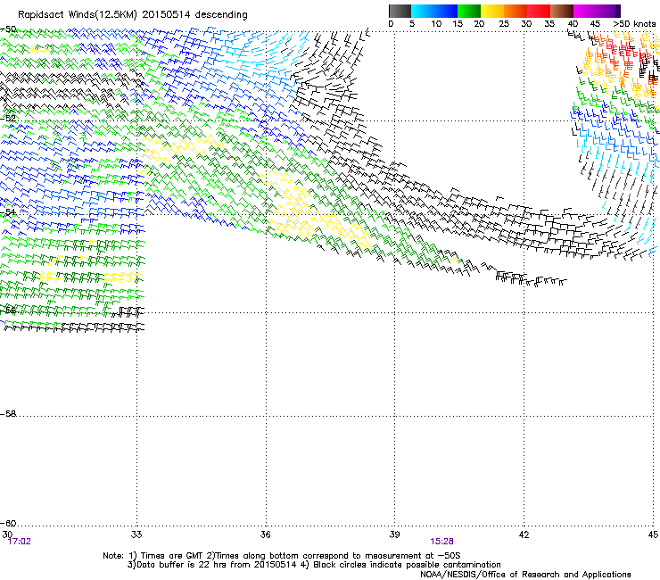The height and width of the screenshot is (580, 660).
Task: Click the red 30-35 knots legend swatch
Action: click(539, 11)
